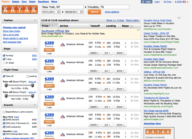
Task: Collapse the Airports section arrow
Action: (x=35, y=105)
